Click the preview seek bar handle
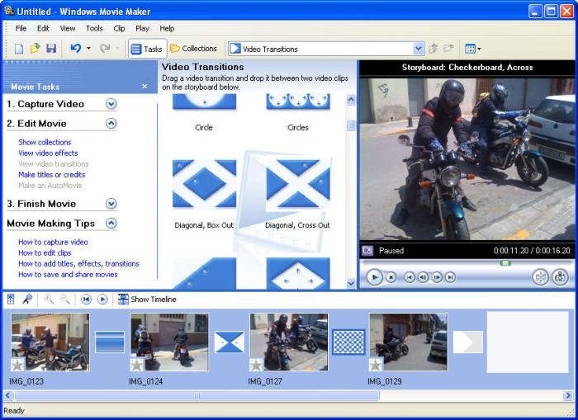This screenshot has height=420, width=578. point(505,263)
